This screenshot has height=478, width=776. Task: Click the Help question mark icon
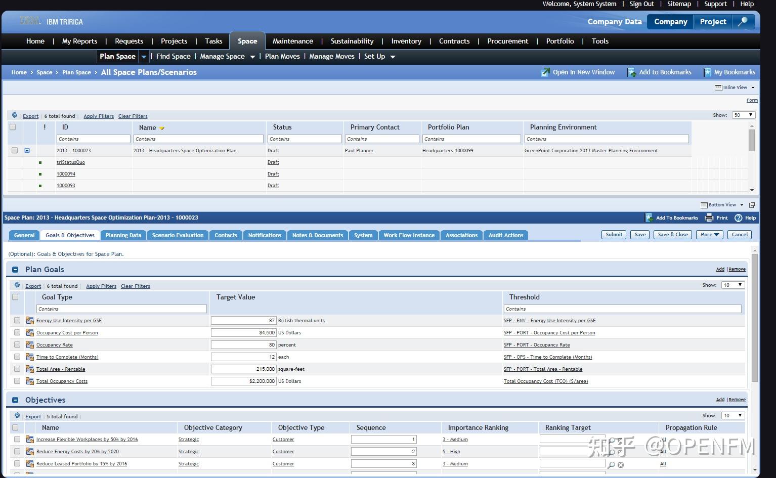[738, 218]
